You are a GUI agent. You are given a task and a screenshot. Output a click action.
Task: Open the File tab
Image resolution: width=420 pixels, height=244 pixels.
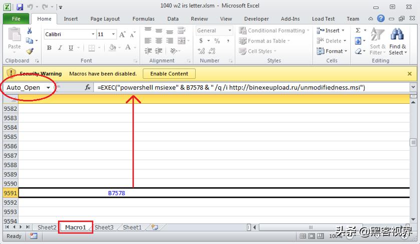click(16, 18)
